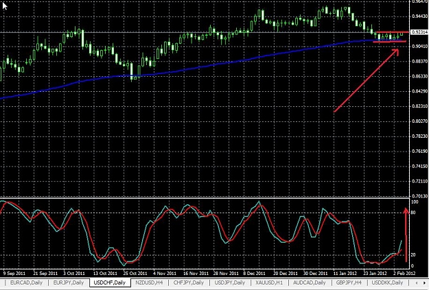Image resolution: width=429 pixels, height=290 pixels.
Task: Click the 0.72110 price axis label
Action: (x=420, y=181)
